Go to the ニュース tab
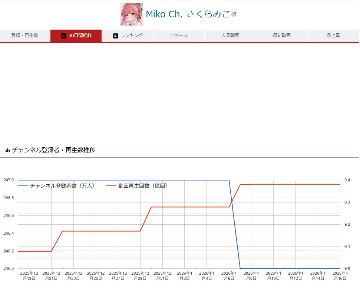 (x=179, y=36)
